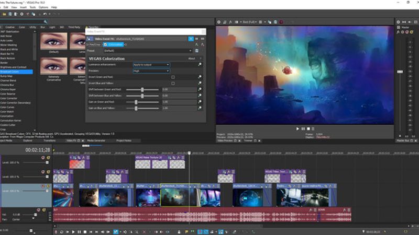Select Broadcast Colors in the effects list
This screenshot has width=419, height=235.
point(16,72)
